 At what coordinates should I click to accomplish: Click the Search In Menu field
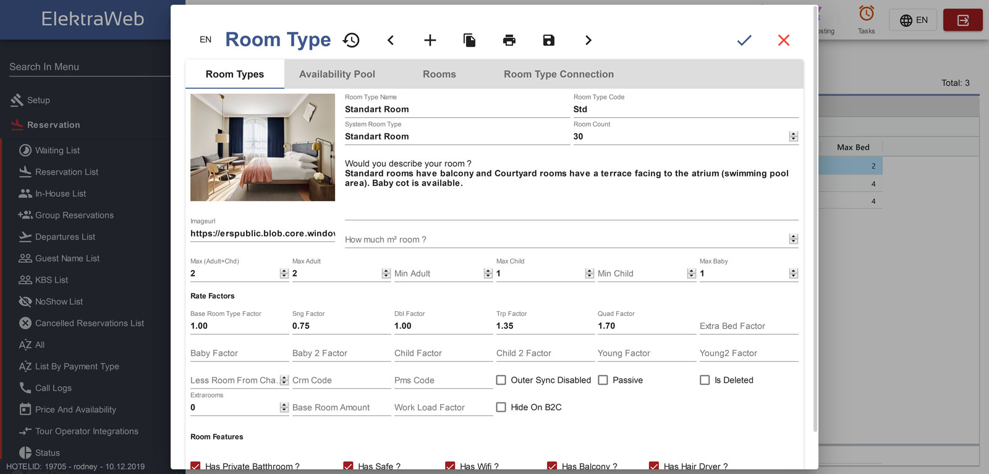[89, 67]
